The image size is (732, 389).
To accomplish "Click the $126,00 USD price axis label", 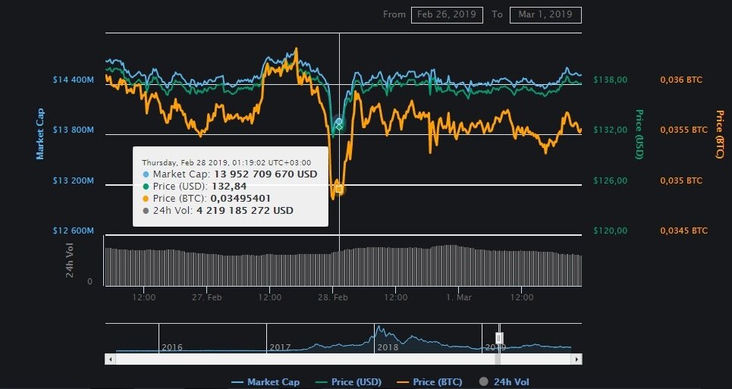I will click(x=611, y=180).
